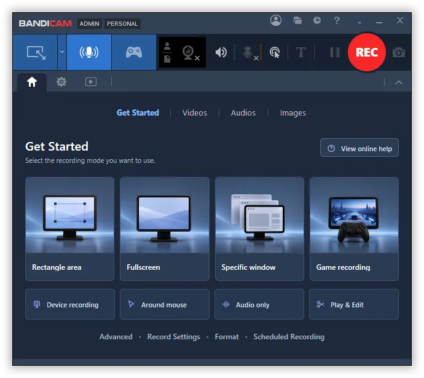Open the Advanced link
Screen dimensions: 424x378
point(116,337)
